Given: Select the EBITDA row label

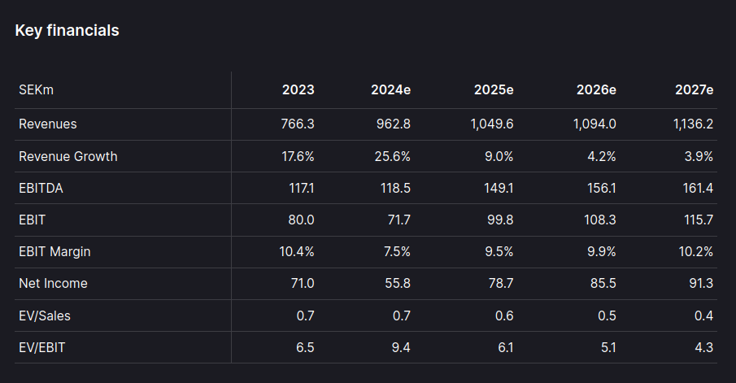Looking at the screenshot, I should pyautogui.click(x=41, y=188).
